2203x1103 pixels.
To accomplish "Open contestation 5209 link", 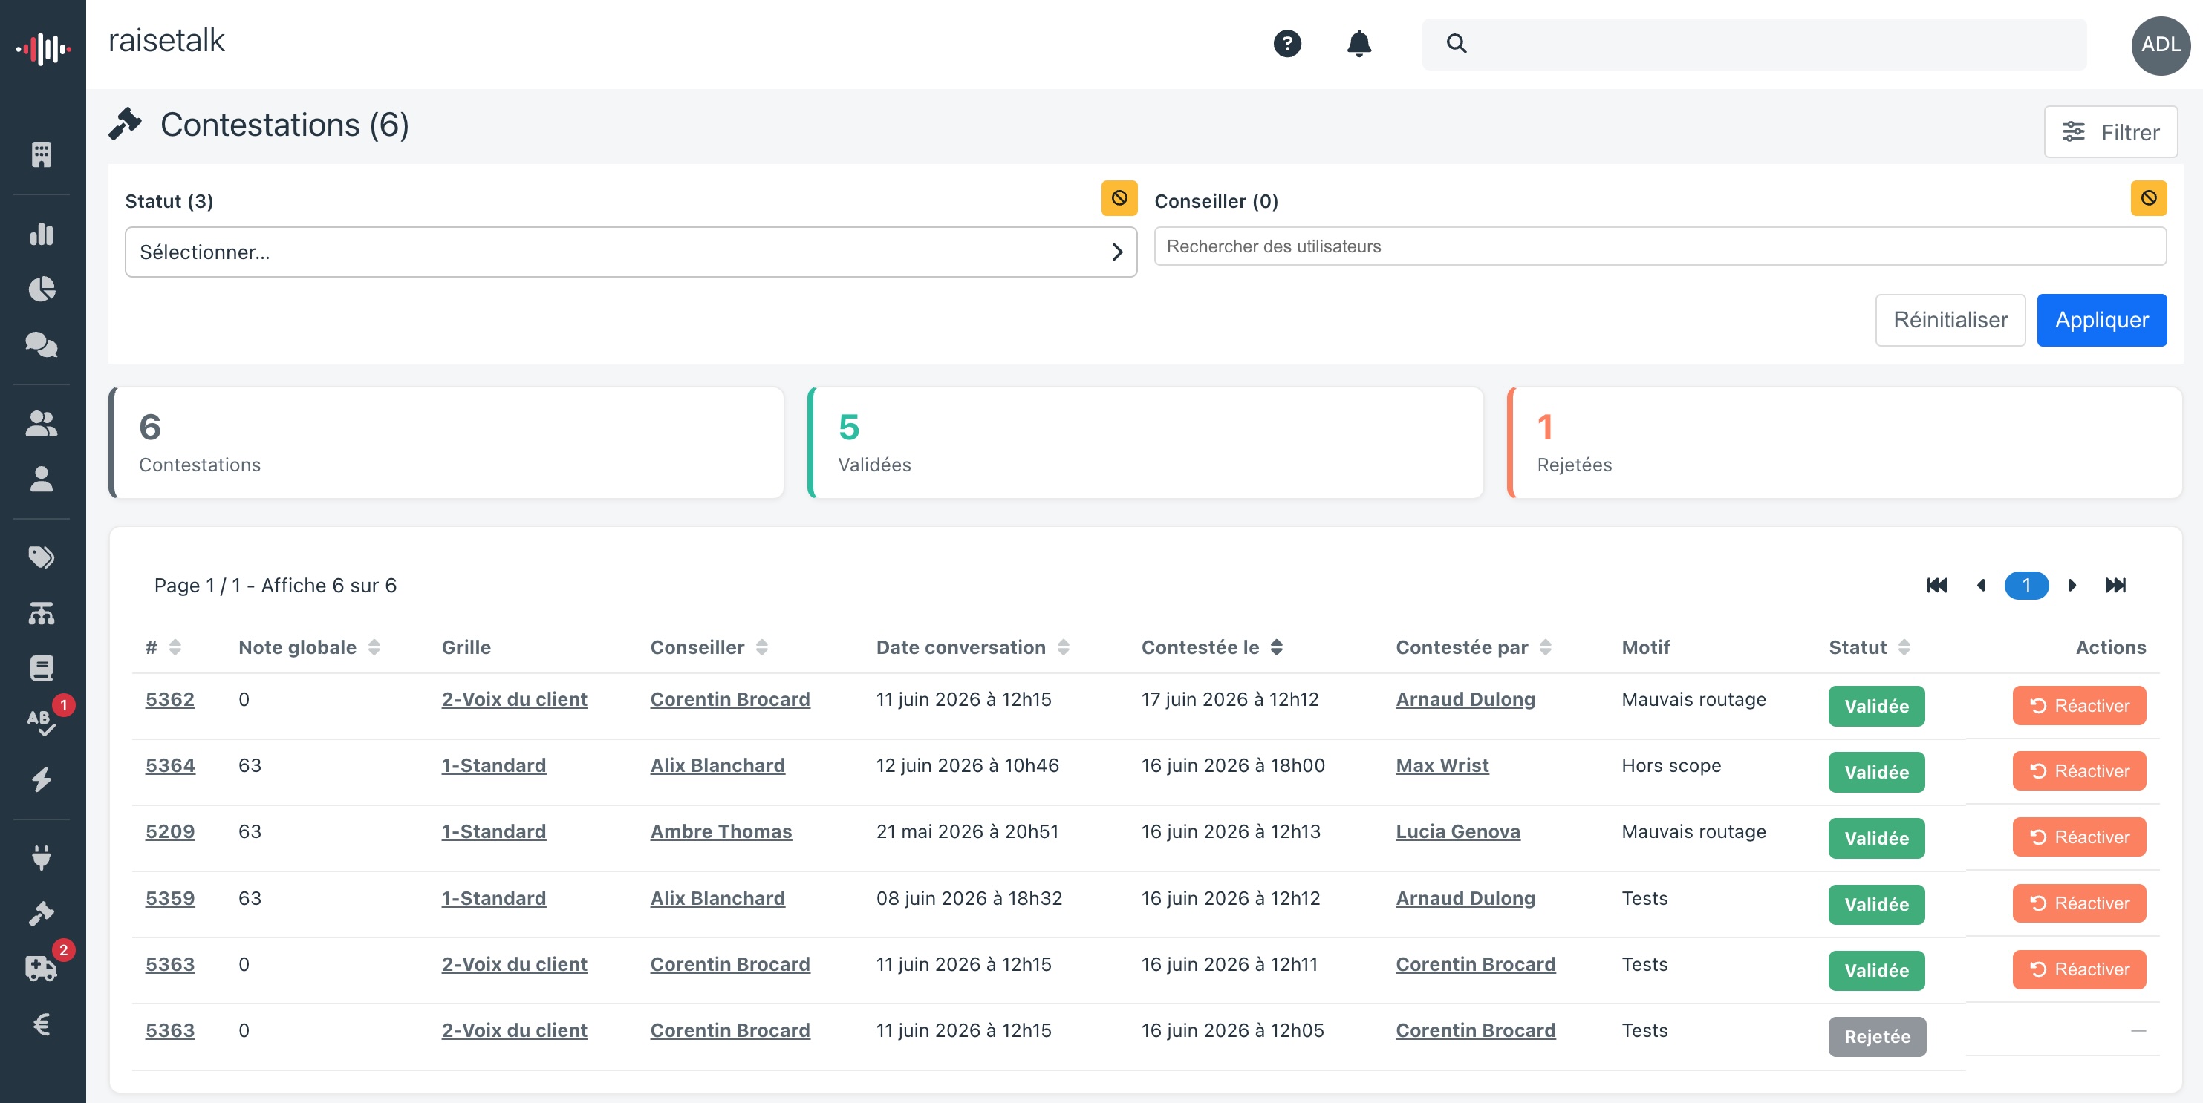I will (169, 831).
